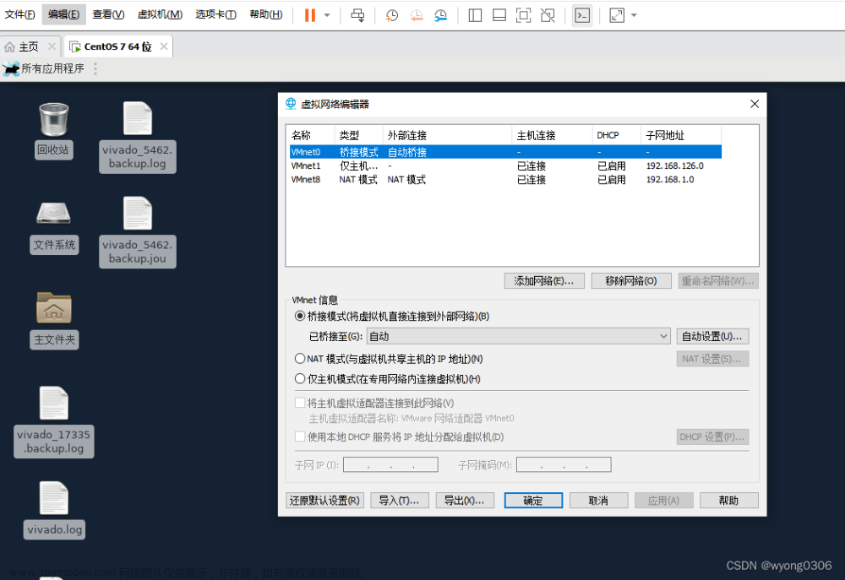Click the 子网 IP input field
Image resolution: width=845 pixels, height=580 pixels.
[390, 464]
